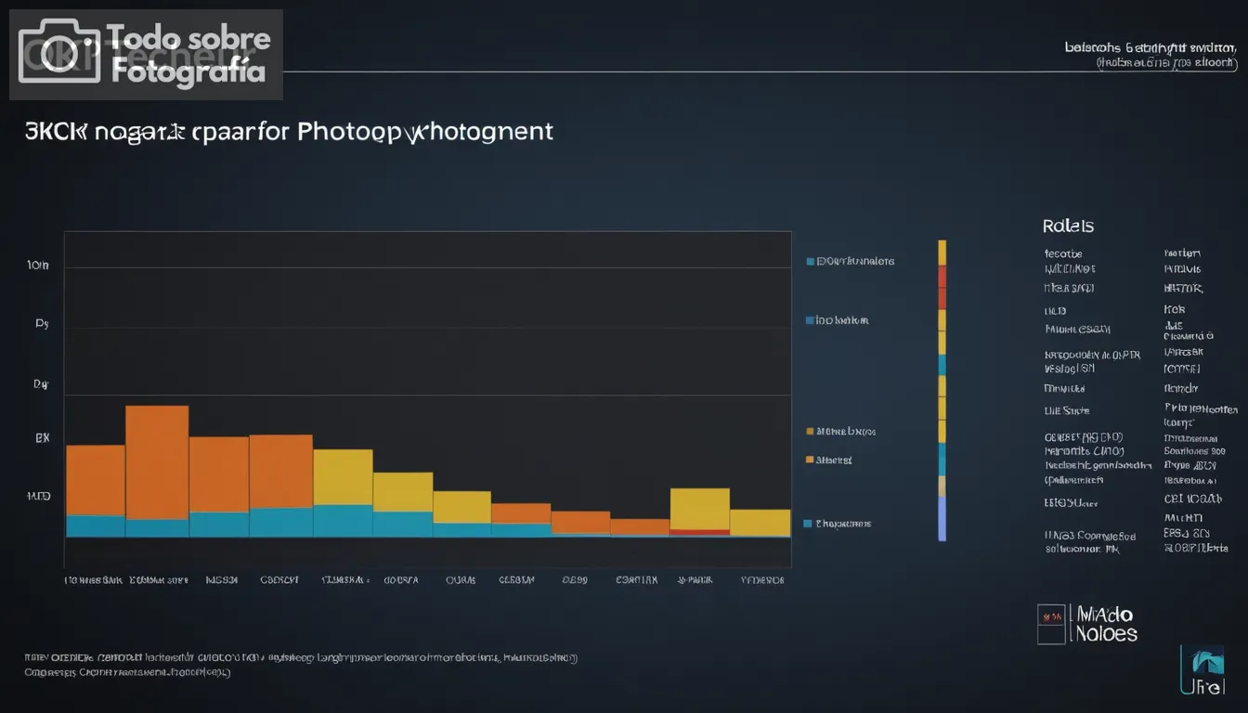Select the "Rolals" heading
1248x713 pixels.
tap(1068, 226)
